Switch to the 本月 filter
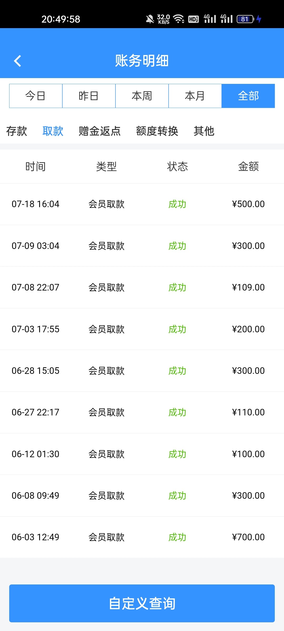This screenshot has height=631, width=284. coord(195,96)
